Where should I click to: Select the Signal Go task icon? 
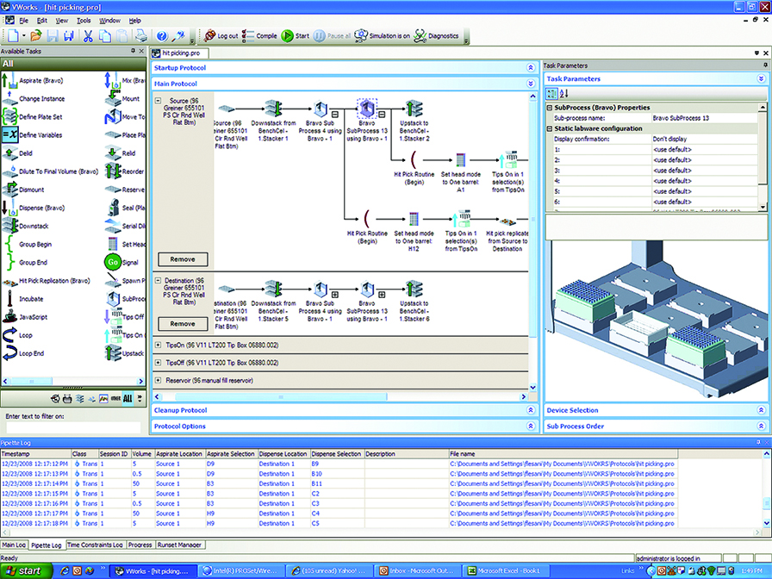click(113, 263)
